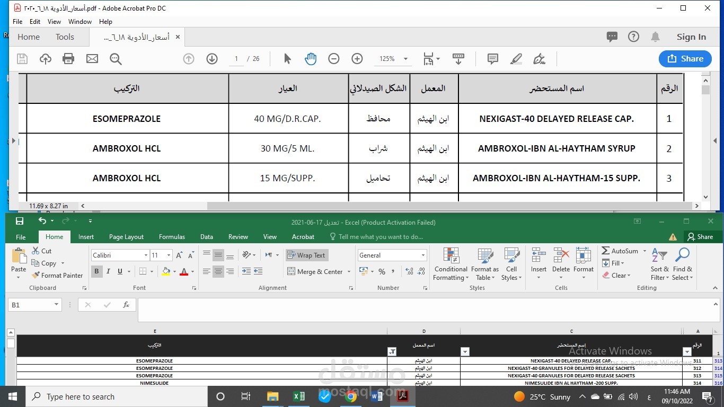Switch to the Page Layout ribbon tab
Image resolution: width=724 pixels, height=407 pixels.
point(126,237)
